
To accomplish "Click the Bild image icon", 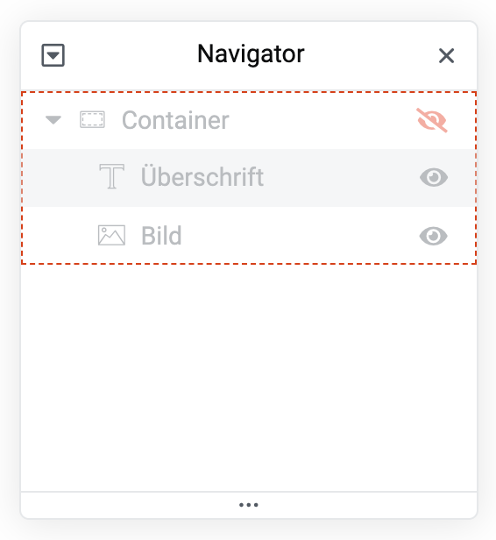I will (111, 236).
